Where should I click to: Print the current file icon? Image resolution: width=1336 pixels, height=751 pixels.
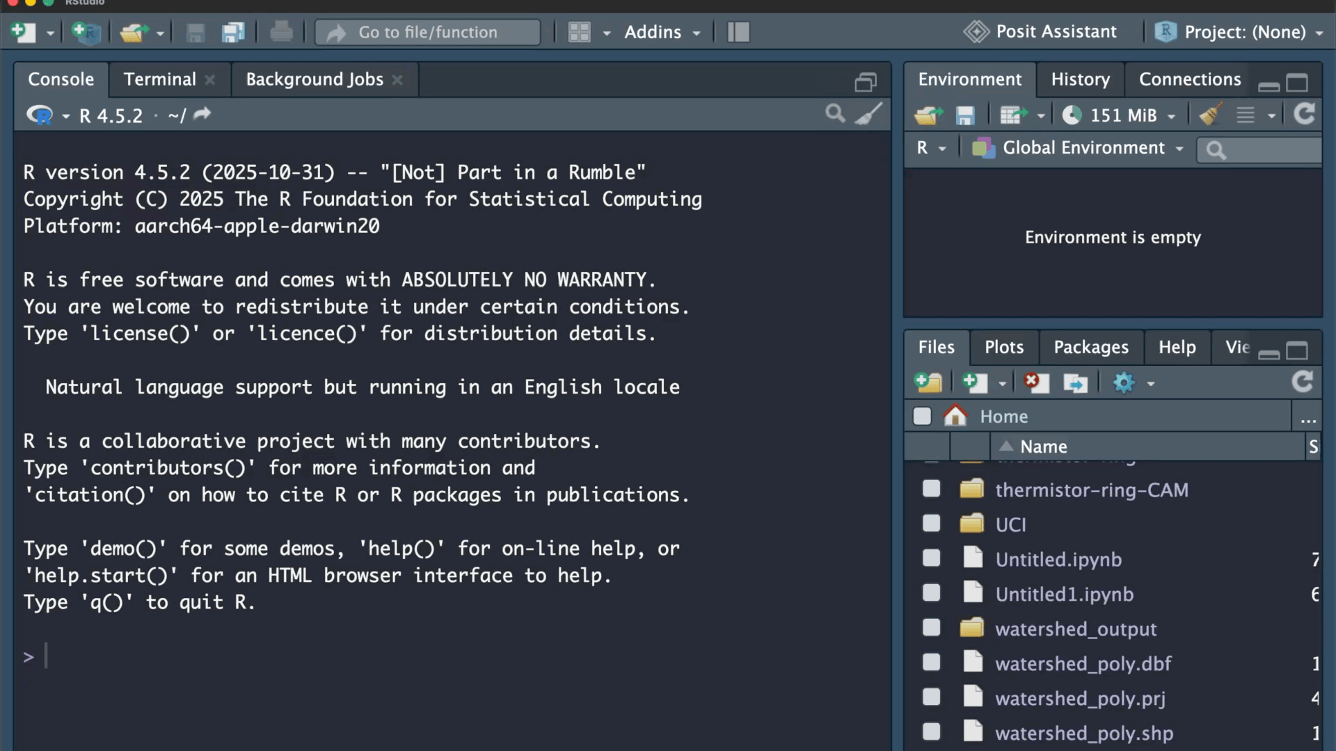click(281, 32)
